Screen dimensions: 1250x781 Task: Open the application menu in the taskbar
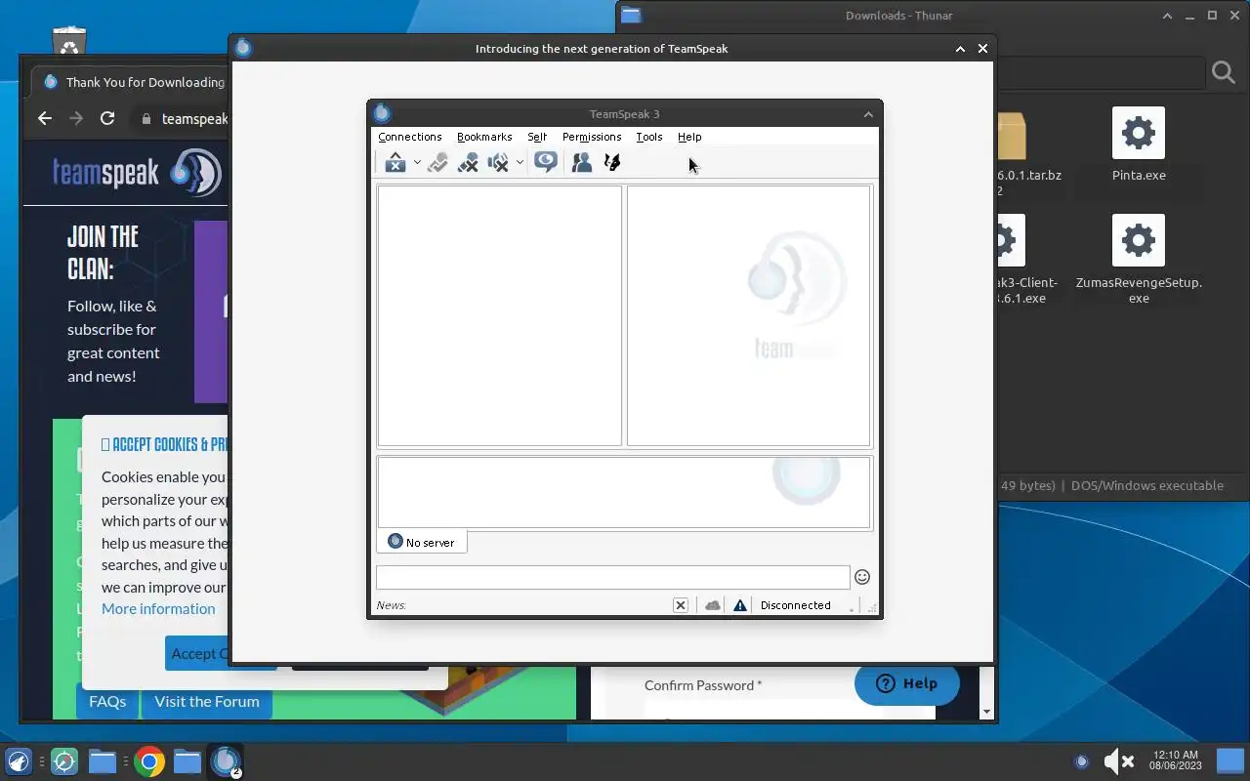click(19, 761)
